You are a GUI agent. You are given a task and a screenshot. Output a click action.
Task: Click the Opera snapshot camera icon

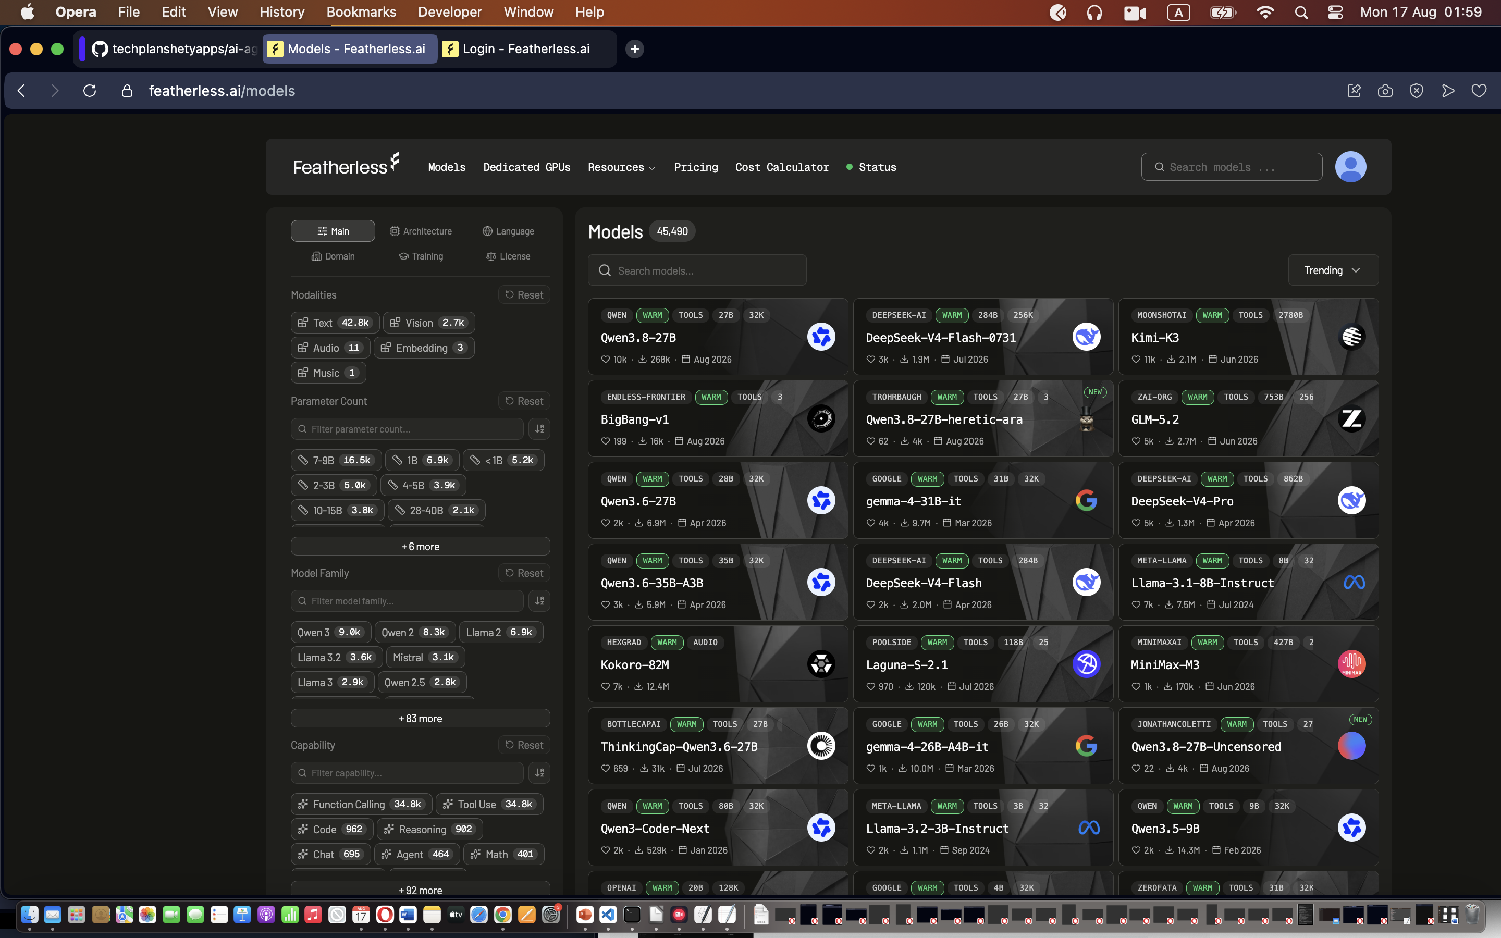1385,91
